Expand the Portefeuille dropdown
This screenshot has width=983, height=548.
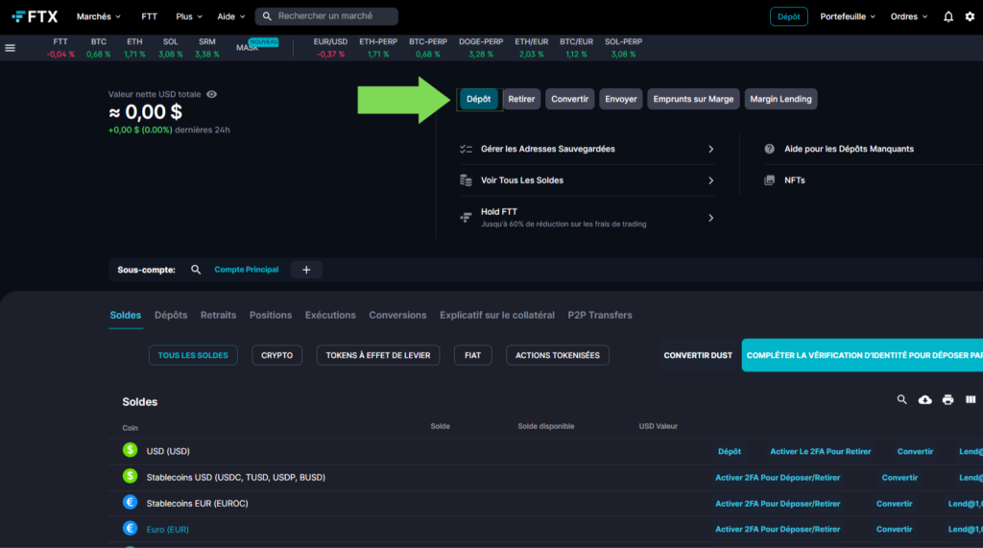coord(849,16)
